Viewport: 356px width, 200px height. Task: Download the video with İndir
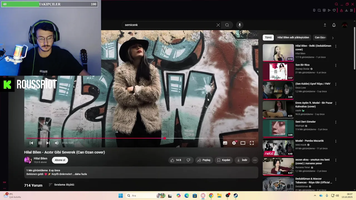(242, 160)
